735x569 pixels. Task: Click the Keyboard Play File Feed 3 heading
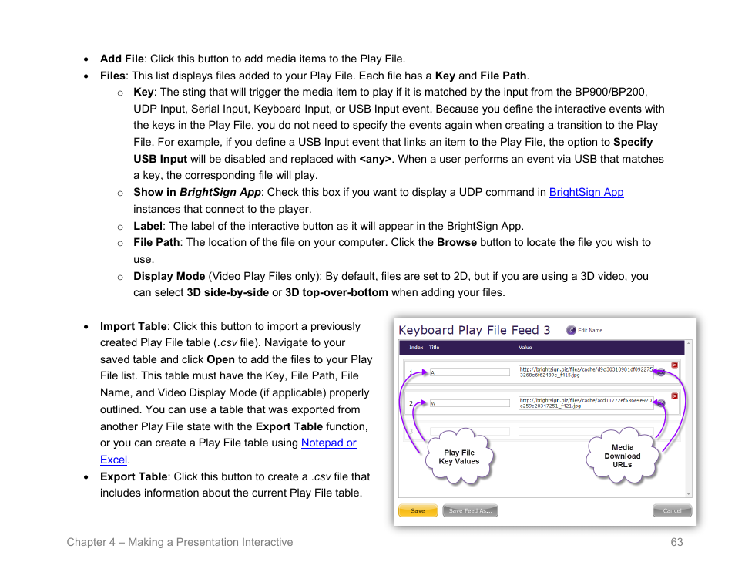point(474,330)
